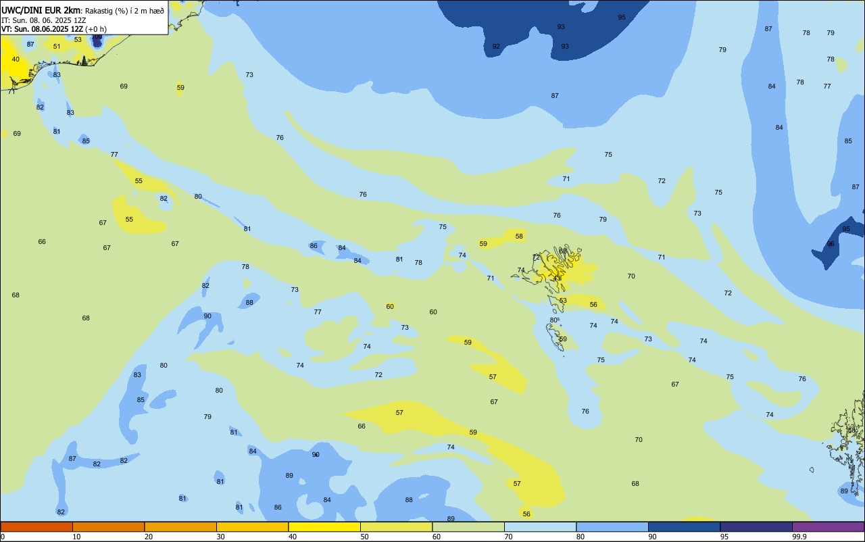Choose the 80–90 medium blue legend swatch
Screen dimensions: 865x542
tap(612, 526)
